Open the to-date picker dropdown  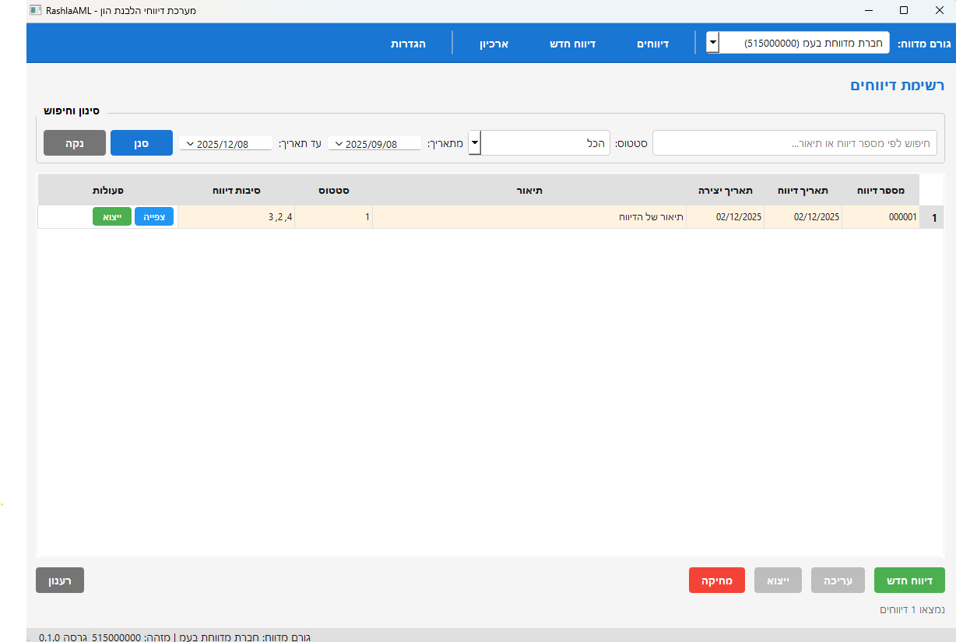tap(191, 144)
